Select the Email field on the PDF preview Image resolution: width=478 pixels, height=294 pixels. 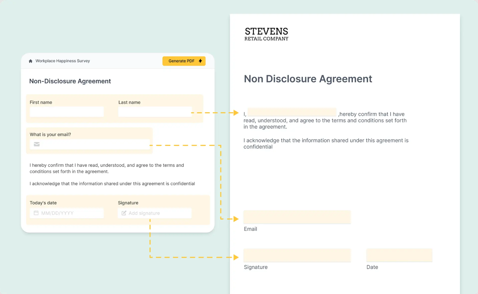pyautogui.click(x=297, y=217)
